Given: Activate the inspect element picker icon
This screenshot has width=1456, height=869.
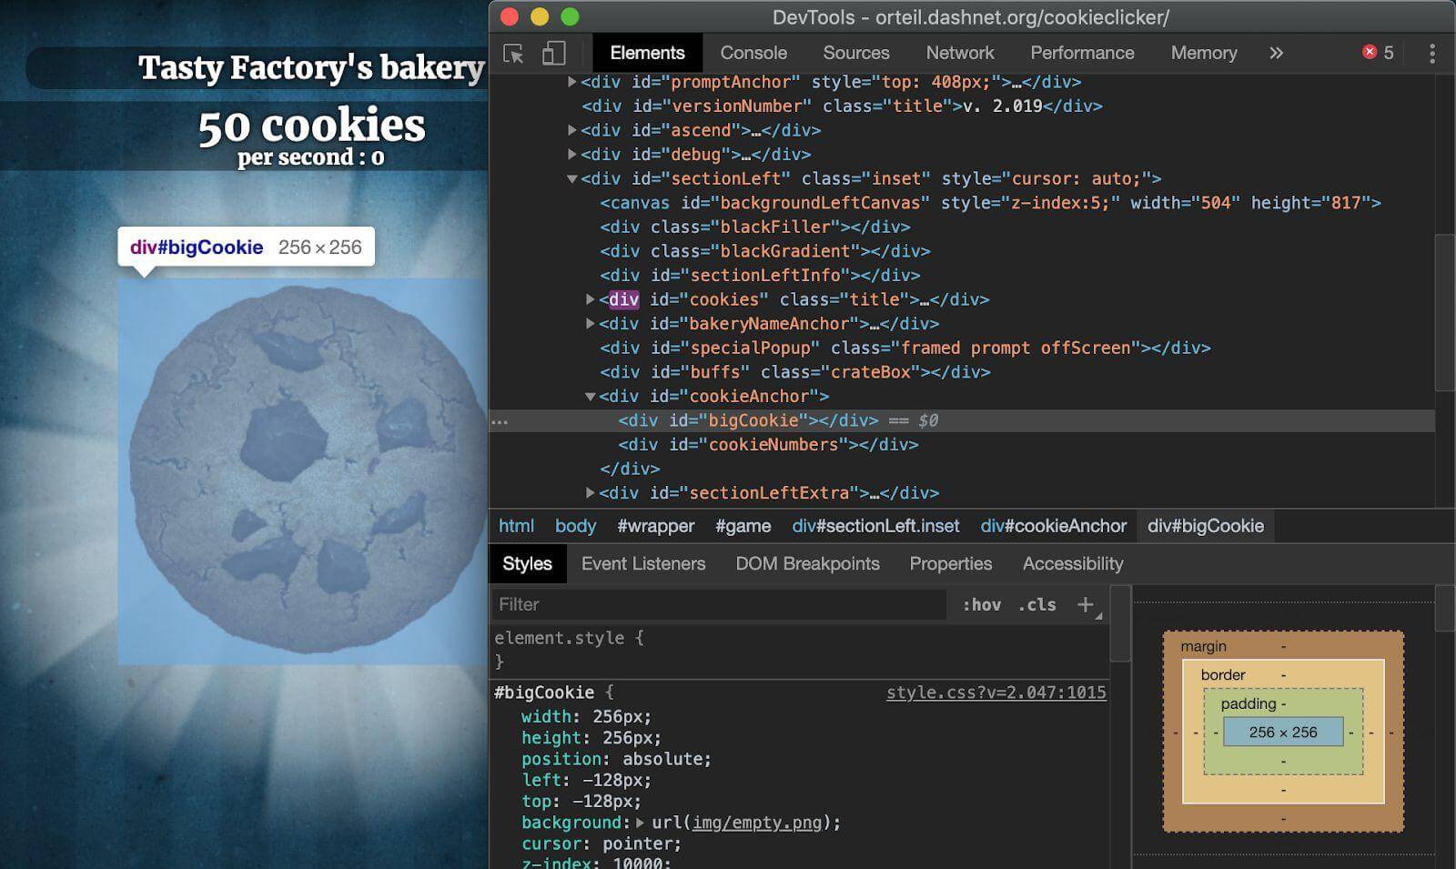Looking at the screenshot, I should click(x=513, y=54).
